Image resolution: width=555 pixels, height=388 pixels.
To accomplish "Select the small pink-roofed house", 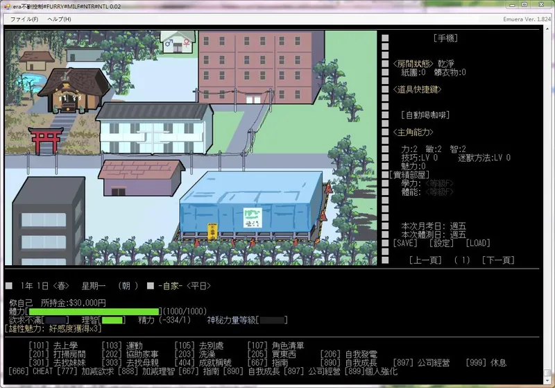I will click(142, 178).
